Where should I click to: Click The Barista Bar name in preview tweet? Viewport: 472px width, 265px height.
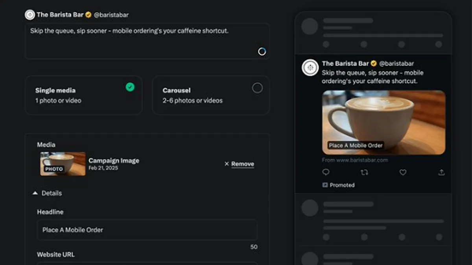tap(345, 63)
